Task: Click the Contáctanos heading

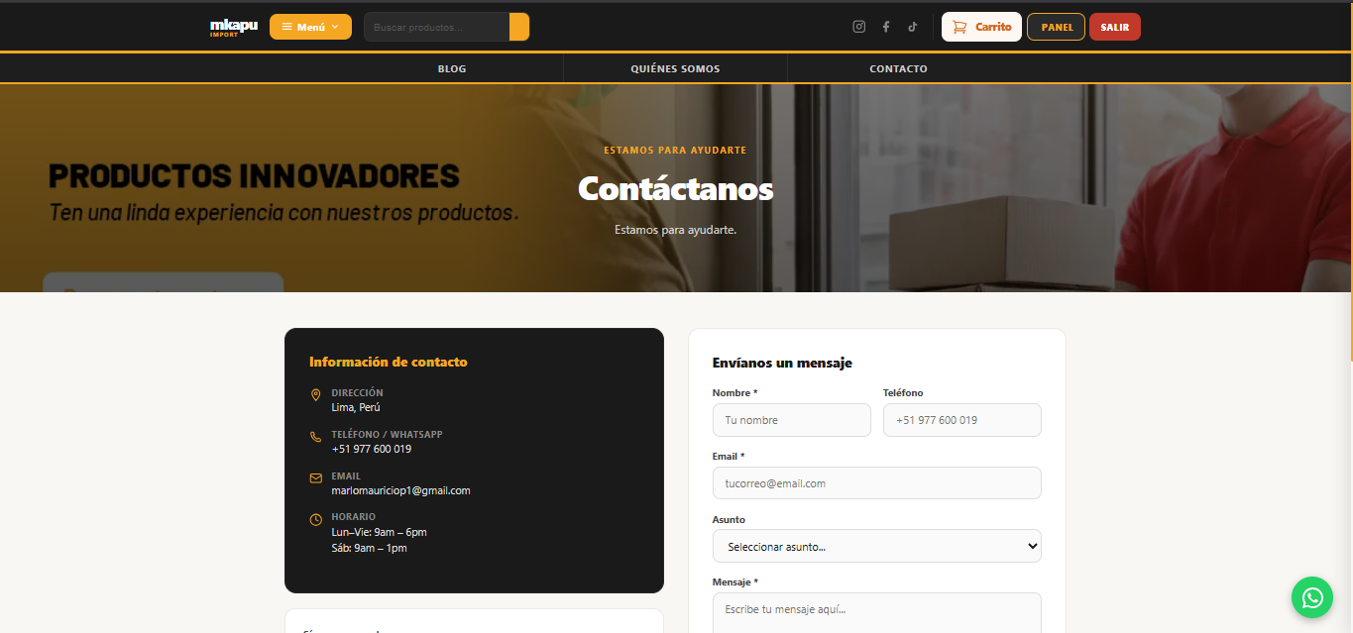Action: (x=675, y=188)
